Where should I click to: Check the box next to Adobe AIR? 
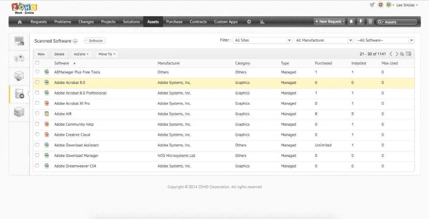37,113
